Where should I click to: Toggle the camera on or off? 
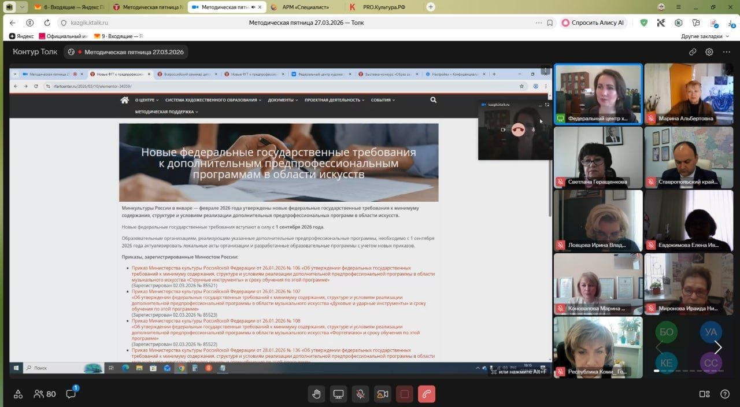382,394
